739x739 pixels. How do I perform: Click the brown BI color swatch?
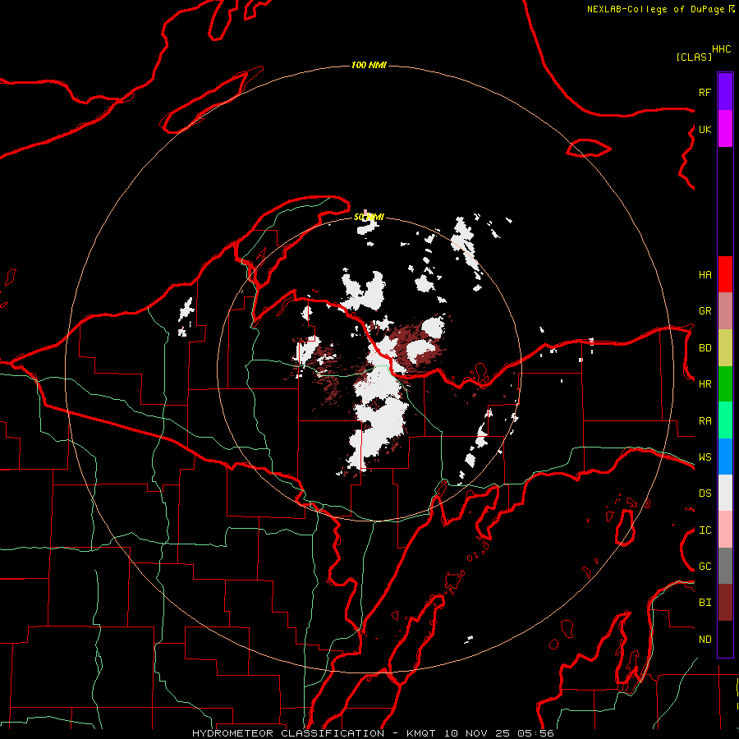725,603
